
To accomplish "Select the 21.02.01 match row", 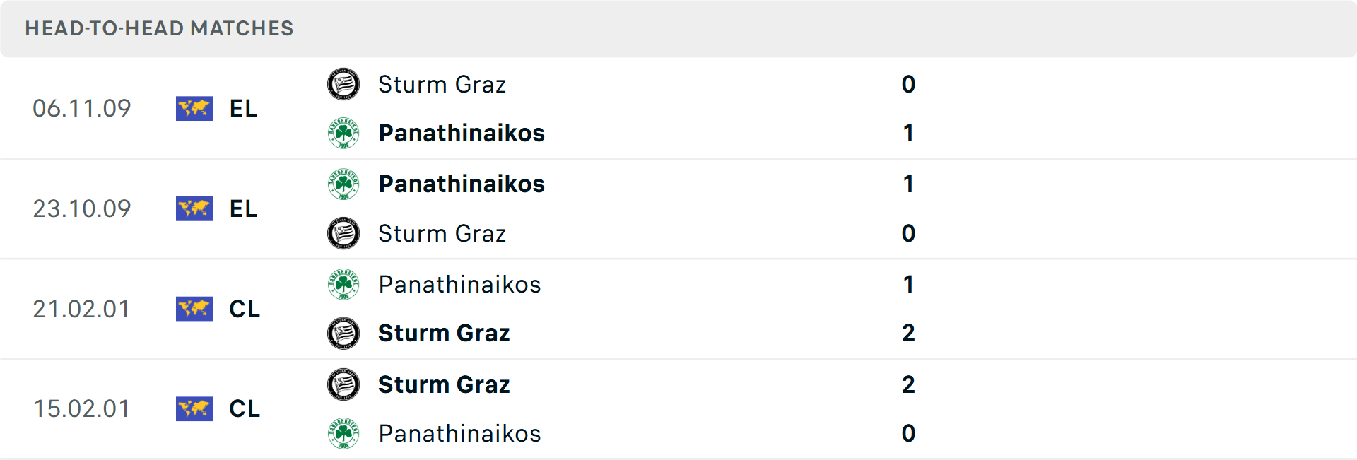I will click(x=678, y=309).
